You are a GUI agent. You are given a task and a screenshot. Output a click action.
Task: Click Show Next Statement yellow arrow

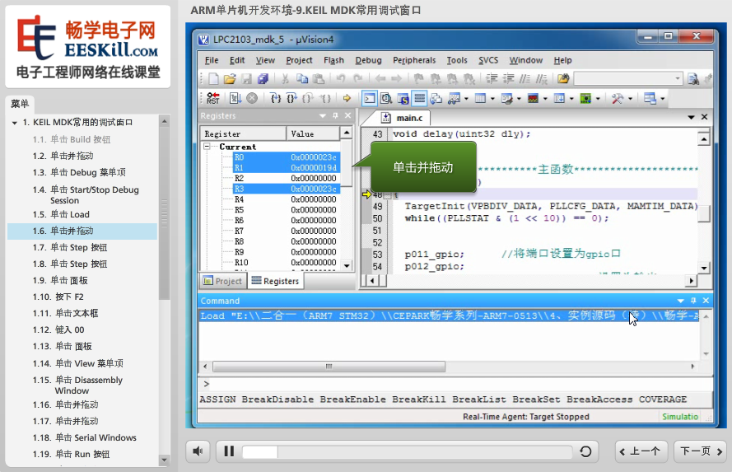click(347, 98)
